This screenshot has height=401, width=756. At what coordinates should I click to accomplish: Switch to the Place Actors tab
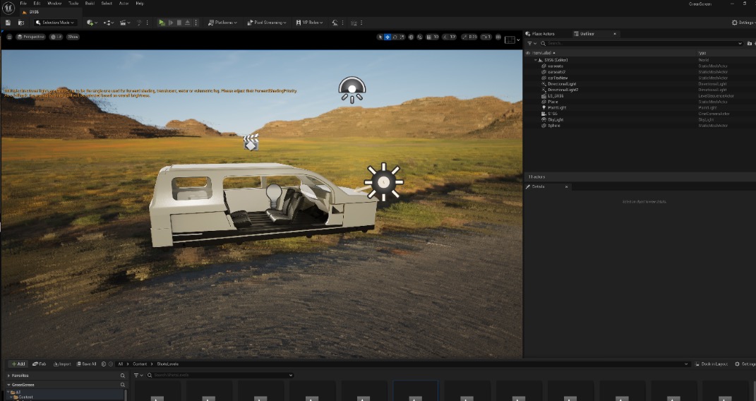click(x=540, y=34)
